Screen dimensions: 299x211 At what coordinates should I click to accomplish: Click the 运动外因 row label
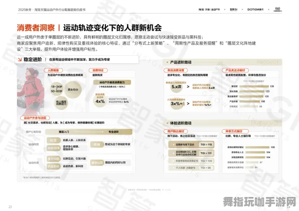point(34,163)
